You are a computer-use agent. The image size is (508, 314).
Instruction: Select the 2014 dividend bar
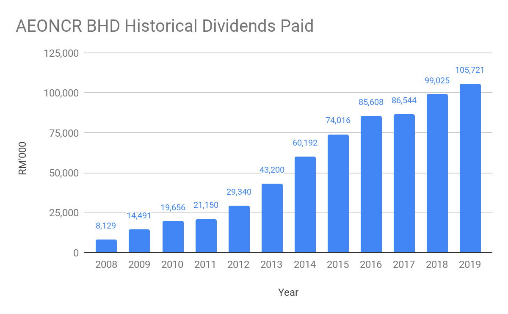click(x=305, y=205)
